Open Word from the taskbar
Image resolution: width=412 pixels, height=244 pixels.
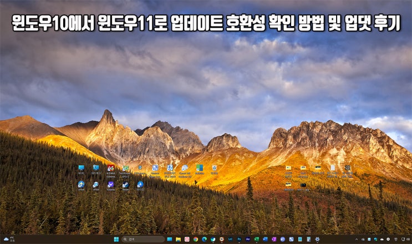265,239
